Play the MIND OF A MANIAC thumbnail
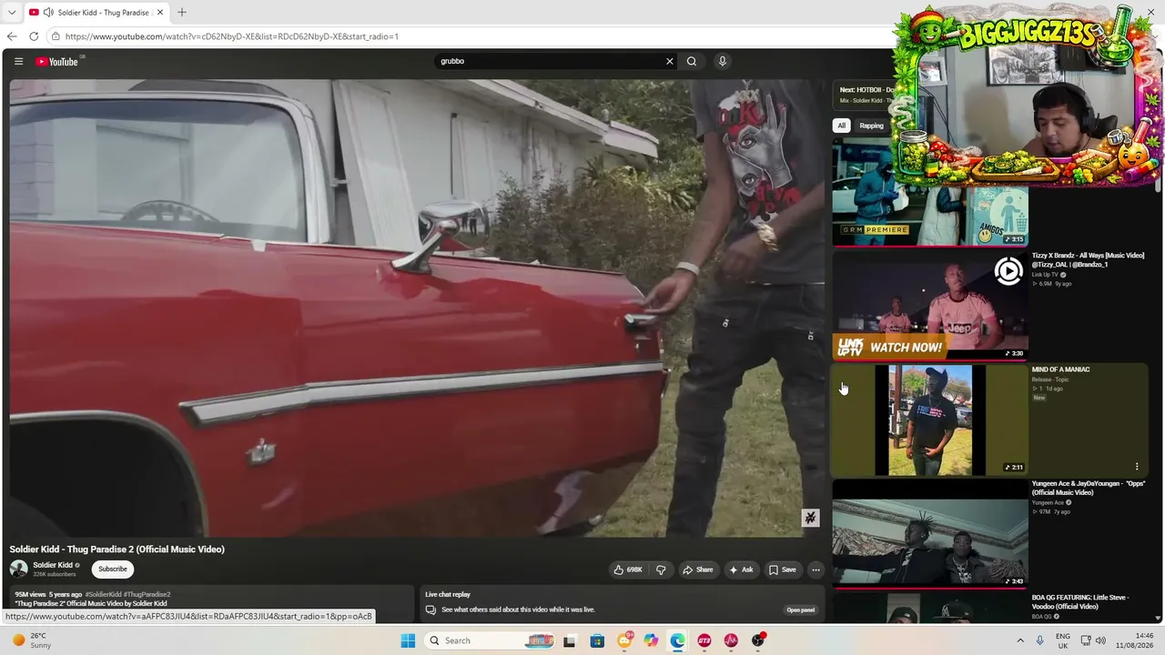The height and width of the screenshot is (655, 1165). 930,420
